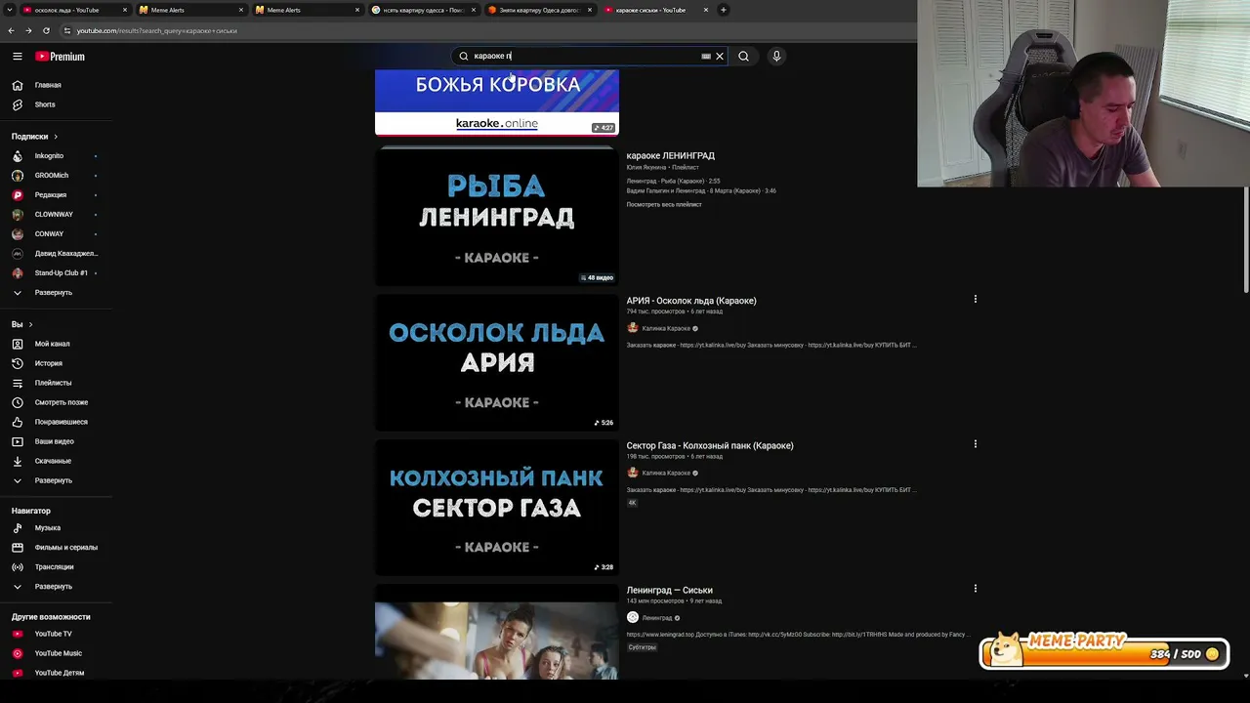Focus the YouTube search input field

[584, 57]
